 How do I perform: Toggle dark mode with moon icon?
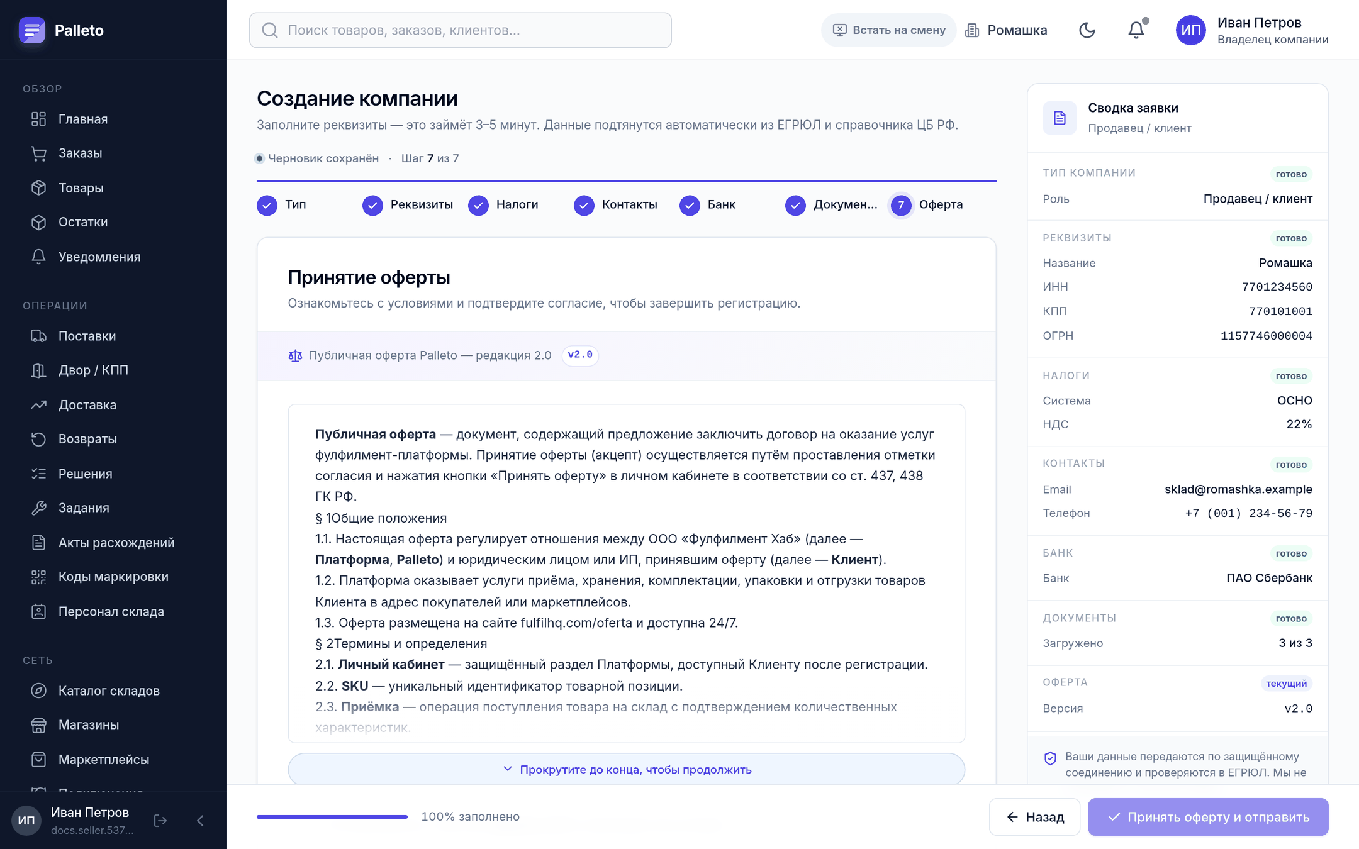1087,30
